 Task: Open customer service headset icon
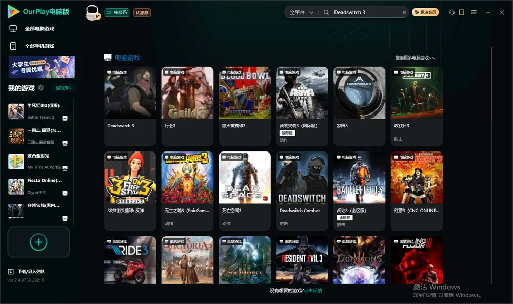451,12
